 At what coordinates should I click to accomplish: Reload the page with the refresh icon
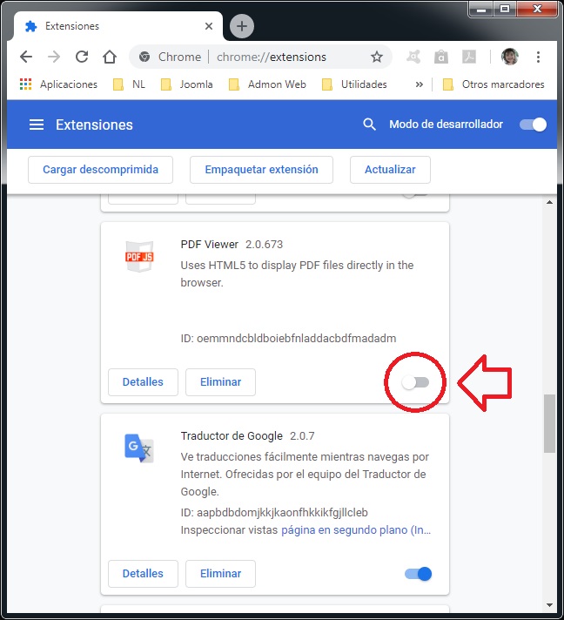[82, 57]
